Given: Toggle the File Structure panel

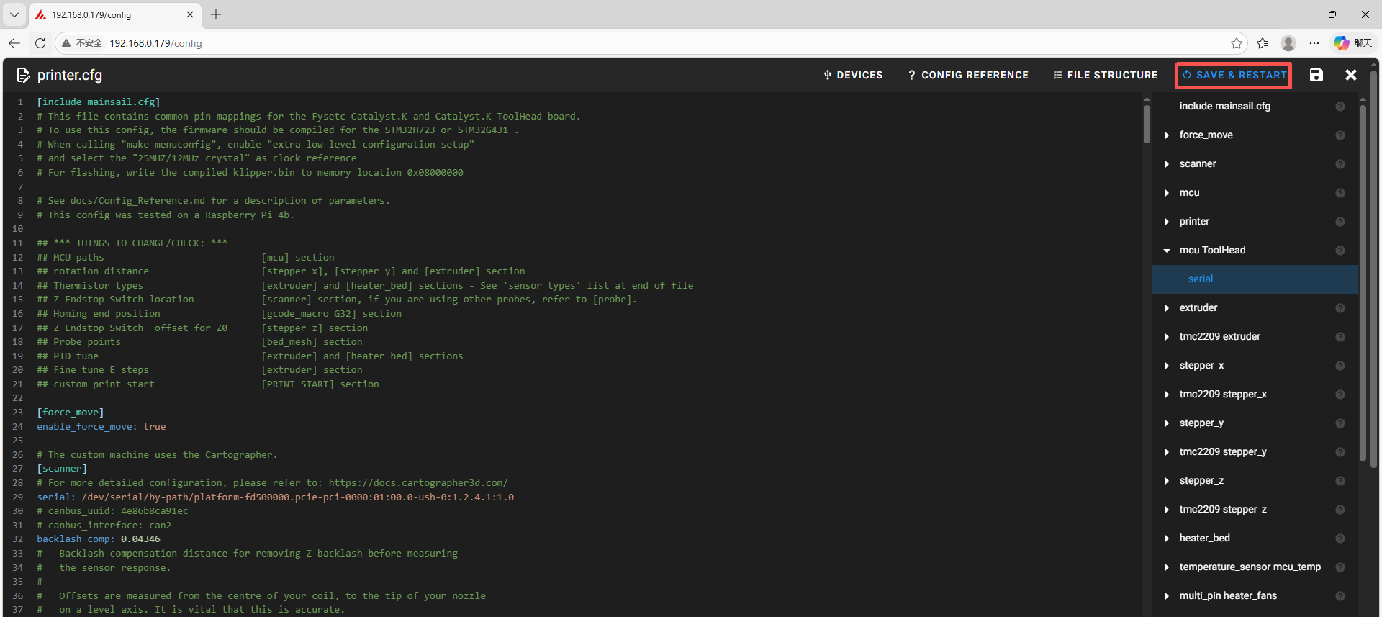Looking at the screenshot, I should click(1106, 75).
